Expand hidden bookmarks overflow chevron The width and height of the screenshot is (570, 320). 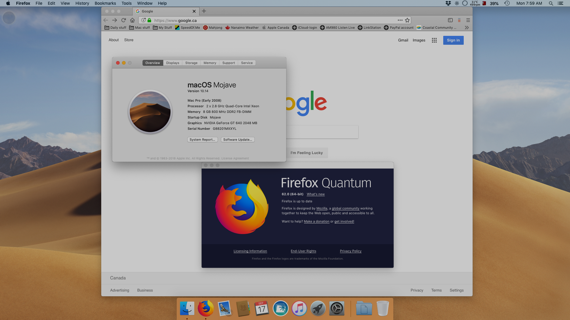(467, 28)
